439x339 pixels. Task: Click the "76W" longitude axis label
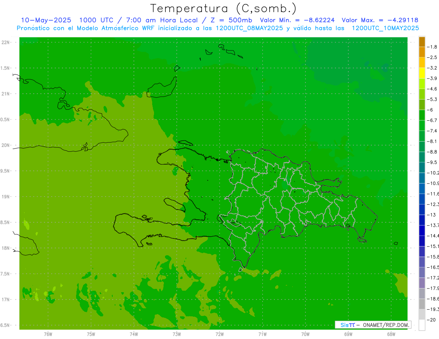[x=48, y=334]
